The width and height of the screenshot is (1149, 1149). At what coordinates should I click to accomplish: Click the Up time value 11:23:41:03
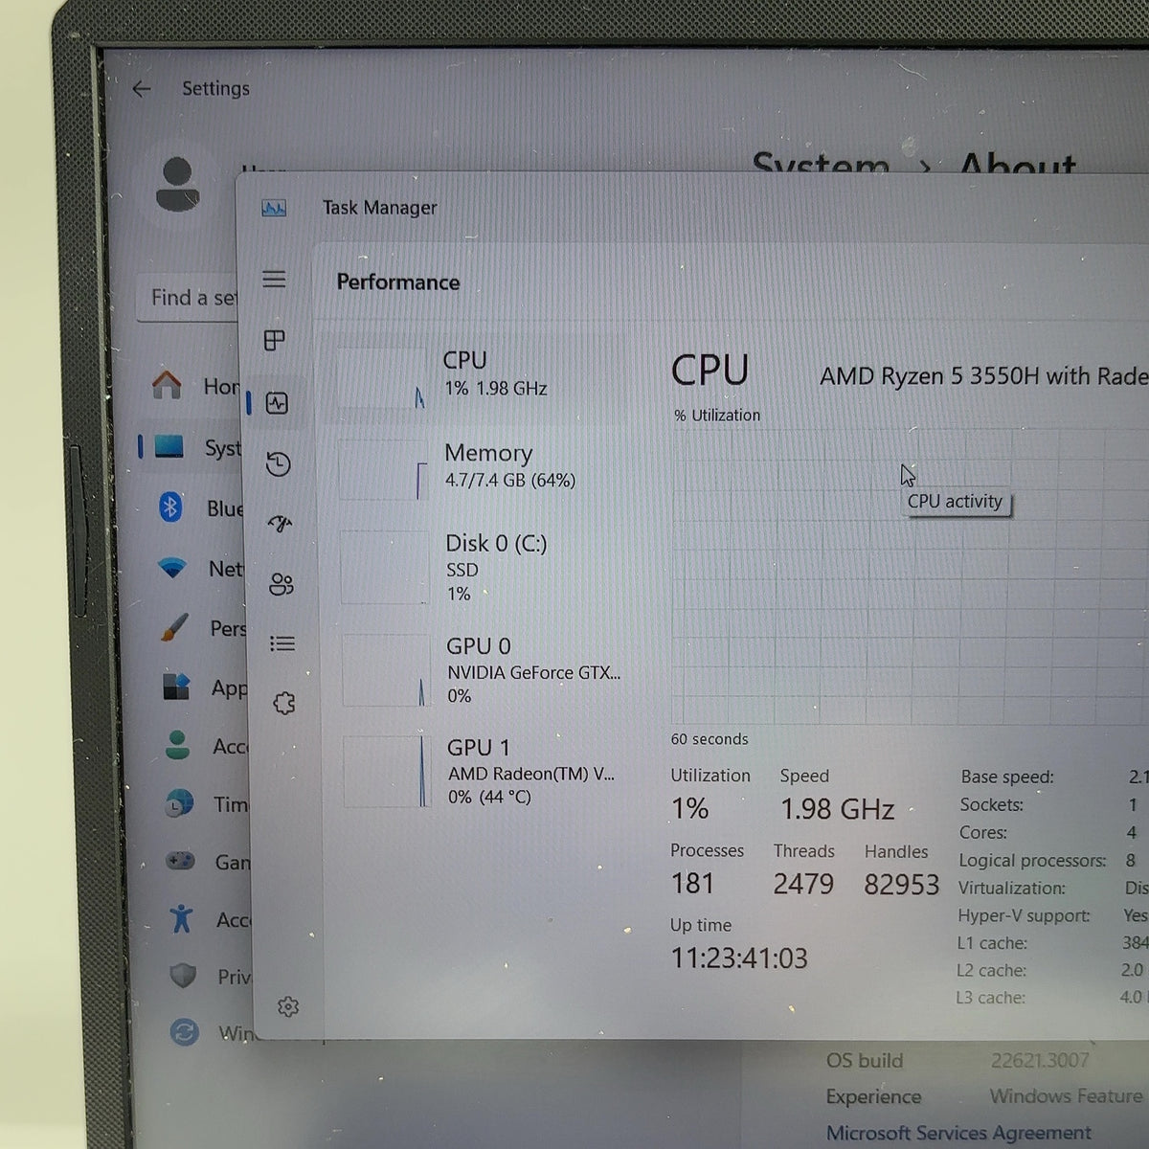pos(739,957)
